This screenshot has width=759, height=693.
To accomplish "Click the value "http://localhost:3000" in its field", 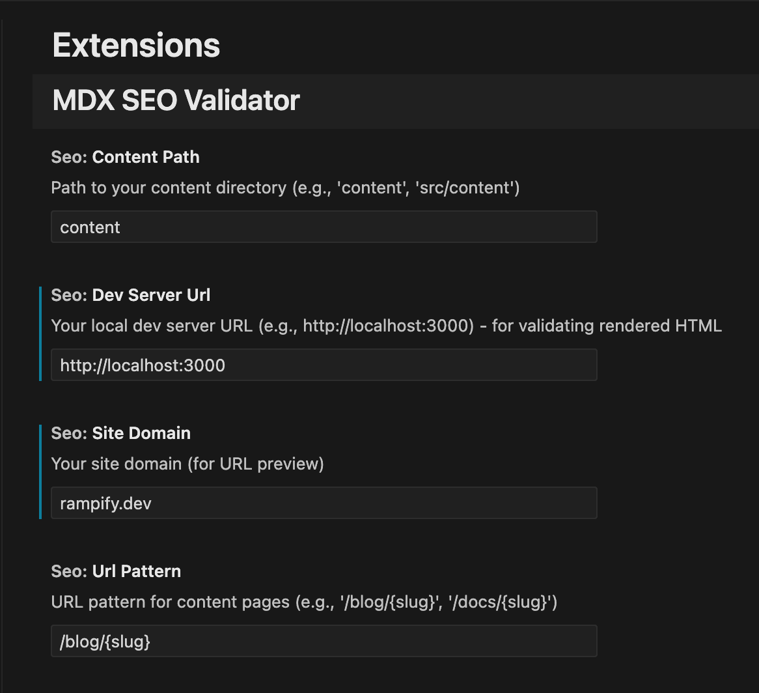I will (x=142, y=365).
